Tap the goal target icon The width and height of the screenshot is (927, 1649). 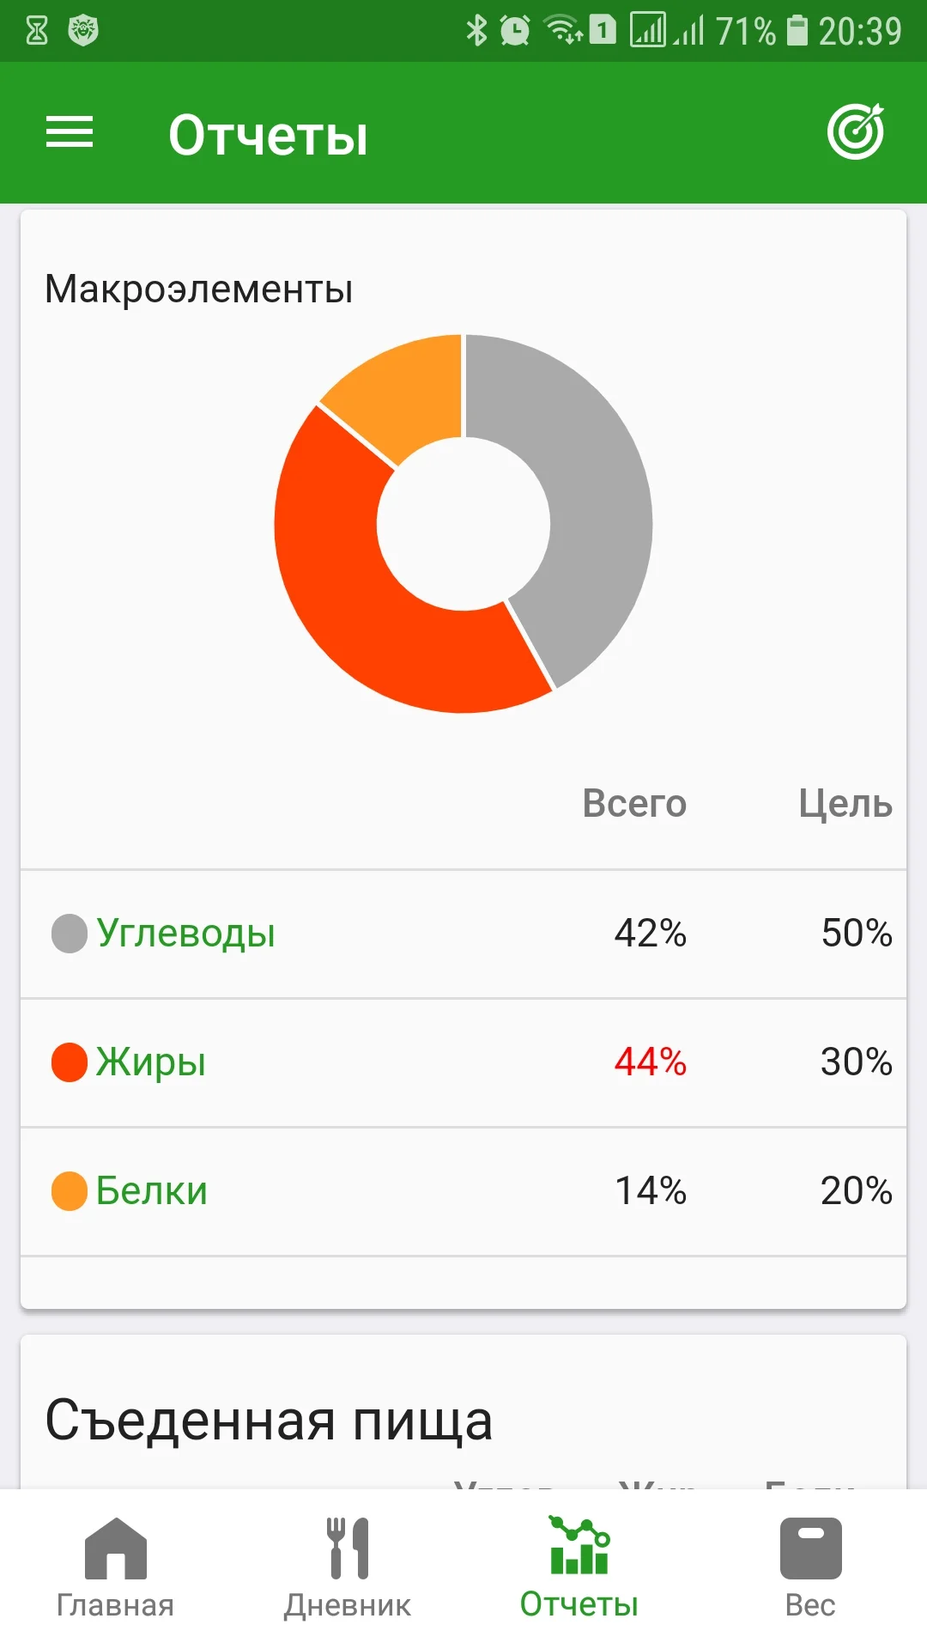pos(856,132)
